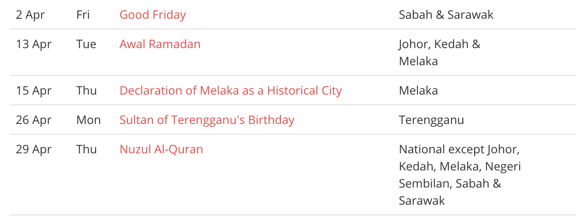Viewport: 584px width, 221px height.
Task: Click the Sabah & Sarawak region text
Action: [446, 15]
